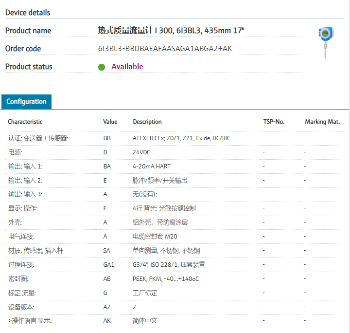This screenshot has height=333, width=350.
Task: Select the PEEK, FKM seal description
Action: coord(166,279)
